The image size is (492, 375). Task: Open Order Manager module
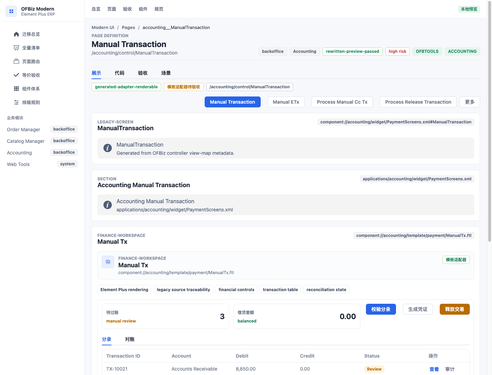(42, 130)
